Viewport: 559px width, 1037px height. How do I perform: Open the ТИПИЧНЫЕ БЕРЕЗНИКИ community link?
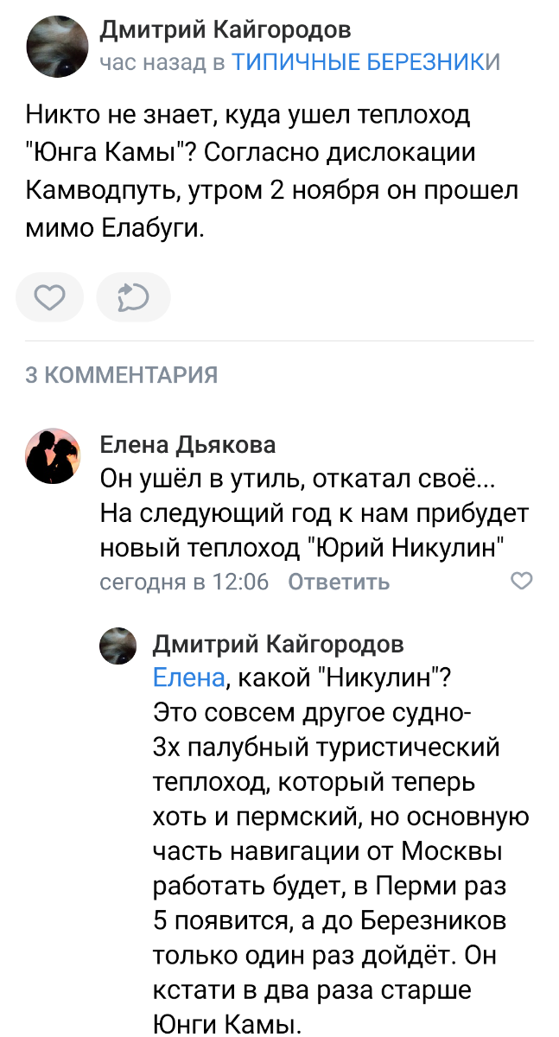click(x=365, y=62)
